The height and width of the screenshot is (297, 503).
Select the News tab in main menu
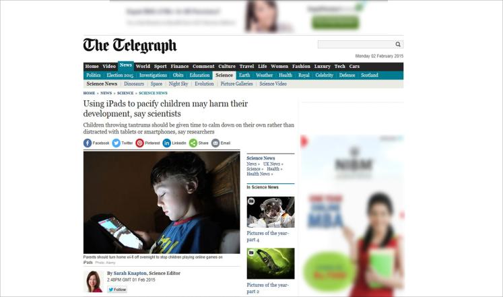126,65
